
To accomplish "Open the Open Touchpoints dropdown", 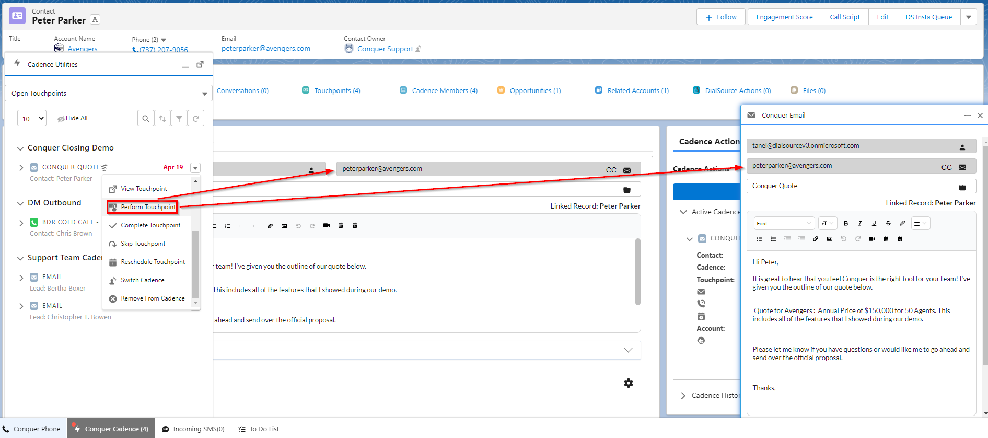I will pos(109,93).
